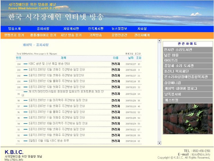Visit 아이프리 related site
The height and width of the screenshot is (161, 214).
tap(171, 60)
